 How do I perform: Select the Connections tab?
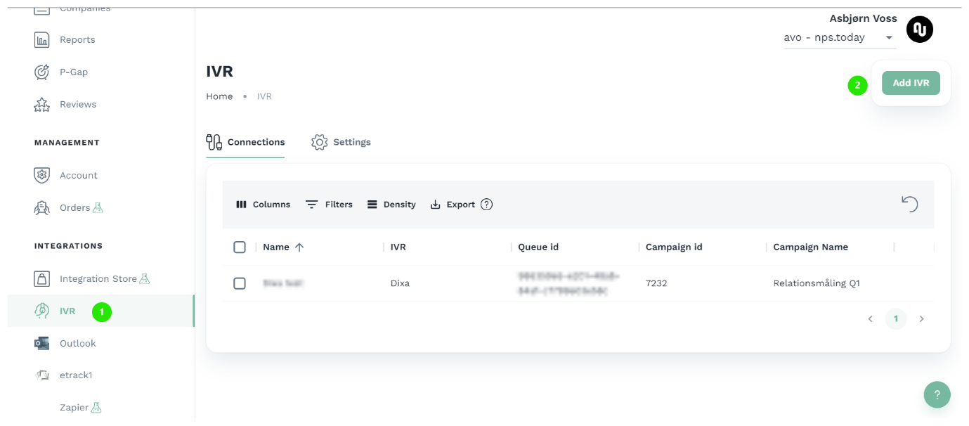246,143
